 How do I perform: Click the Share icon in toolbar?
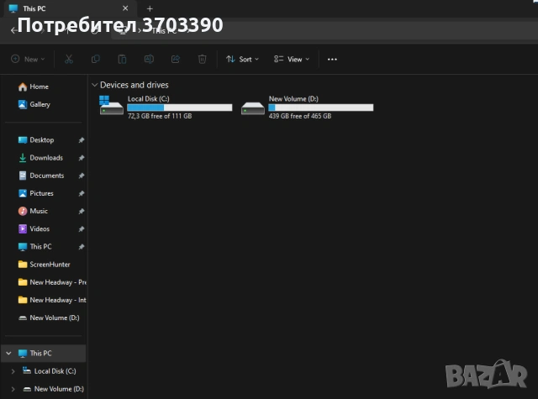pyautogui.click(x=176, y=60)
